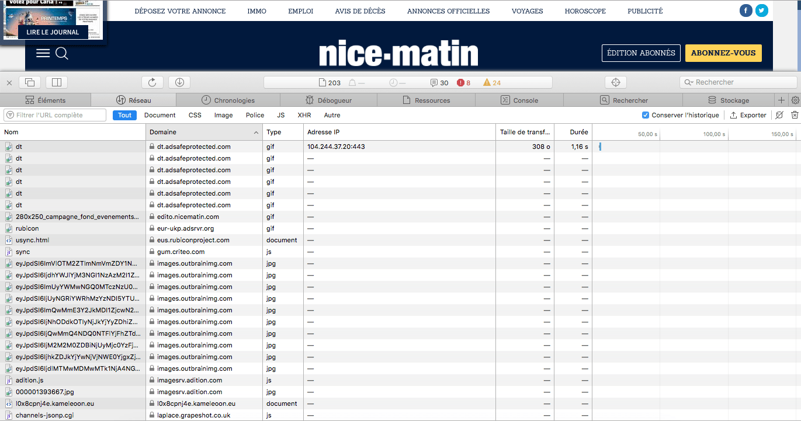Clear network items trash icon
Image resolution: width=801 pixels, height=421 pixels.
[x=795, y=115]
